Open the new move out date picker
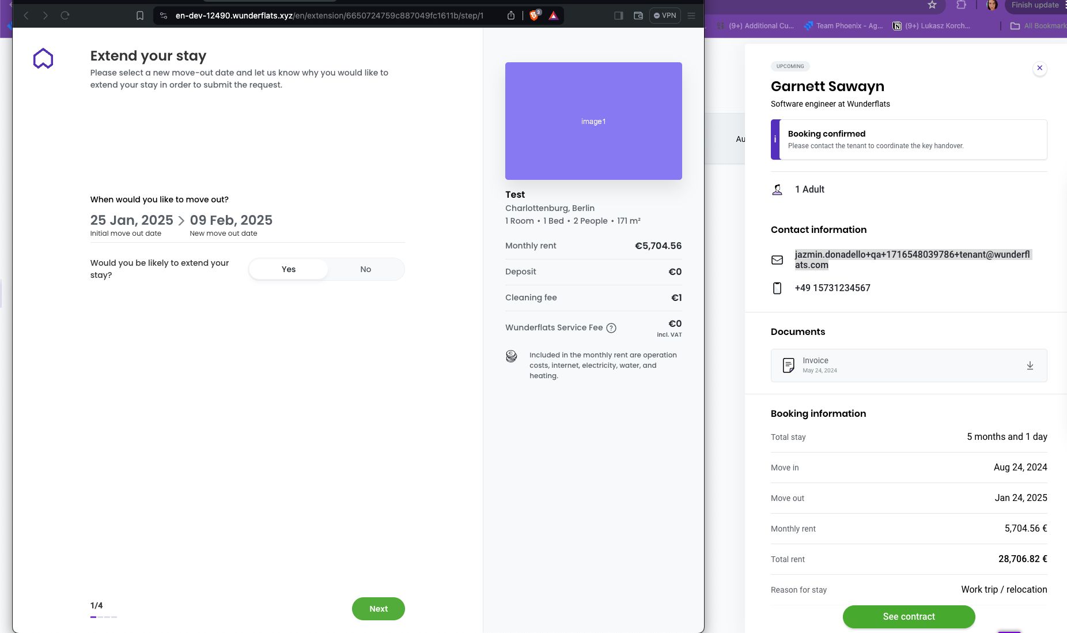The height and width of the screenshot is (633, 1067). (231, 221)
